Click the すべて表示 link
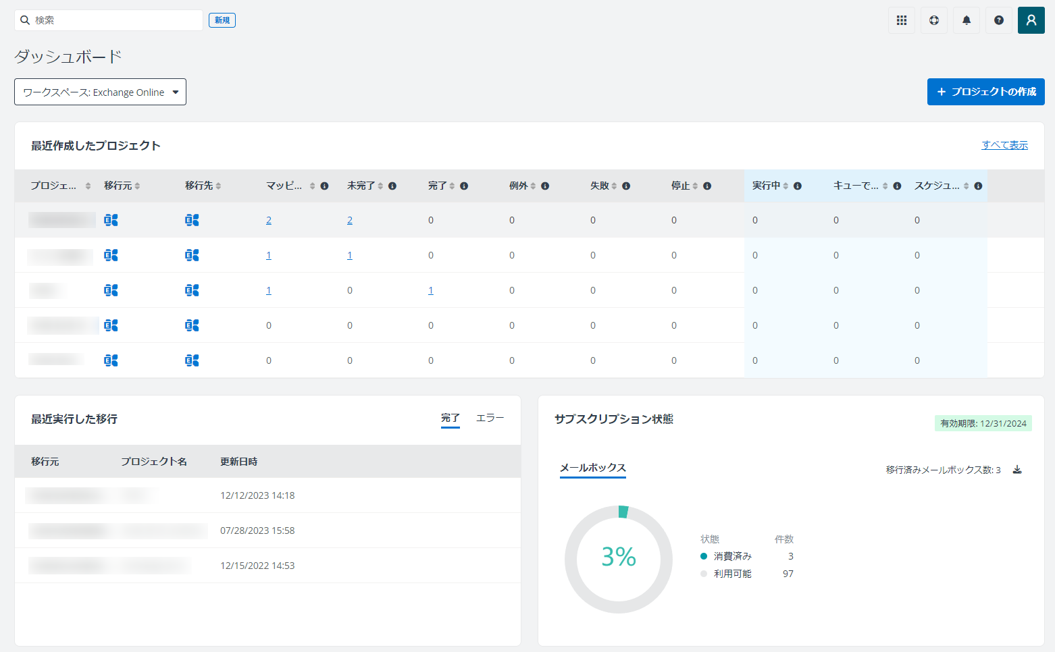Screen dimensions: 1055x652 [x=1005, y=145]
